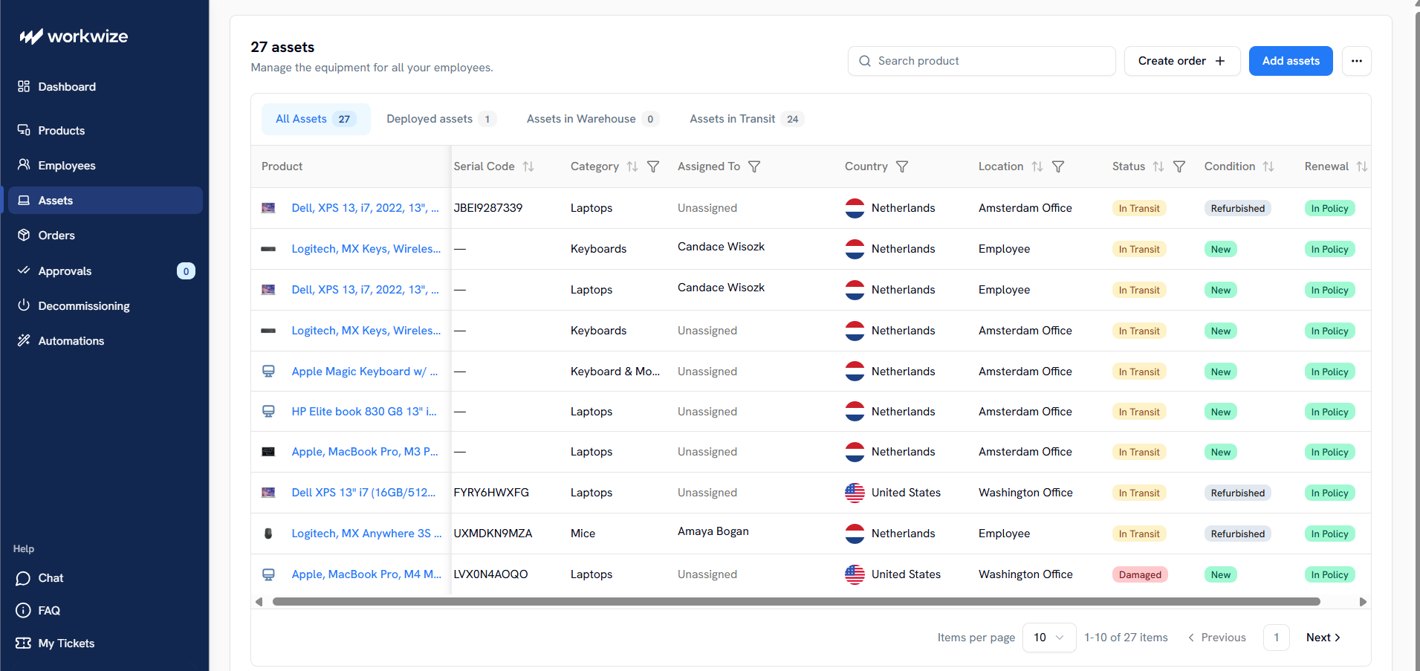
Task: Filter the Status column
Action: coord(1179,166)
